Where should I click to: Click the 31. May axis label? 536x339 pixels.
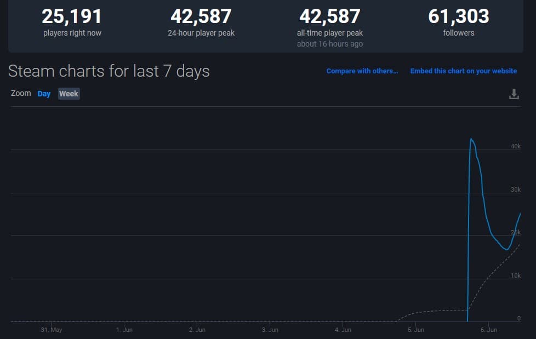point(52,330)
